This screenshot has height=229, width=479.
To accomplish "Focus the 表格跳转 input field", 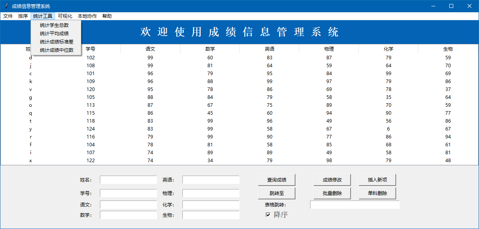I will tap(355, 205).
